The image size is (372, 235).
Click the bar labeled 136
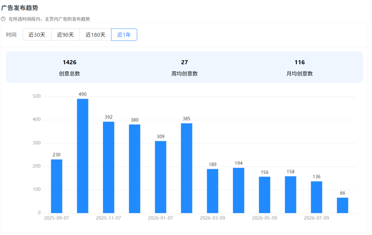click(x=317, y=197)
